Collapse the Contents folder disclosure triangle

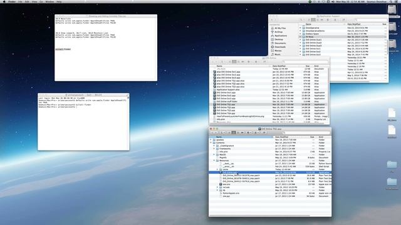click(x=211, y=143)
